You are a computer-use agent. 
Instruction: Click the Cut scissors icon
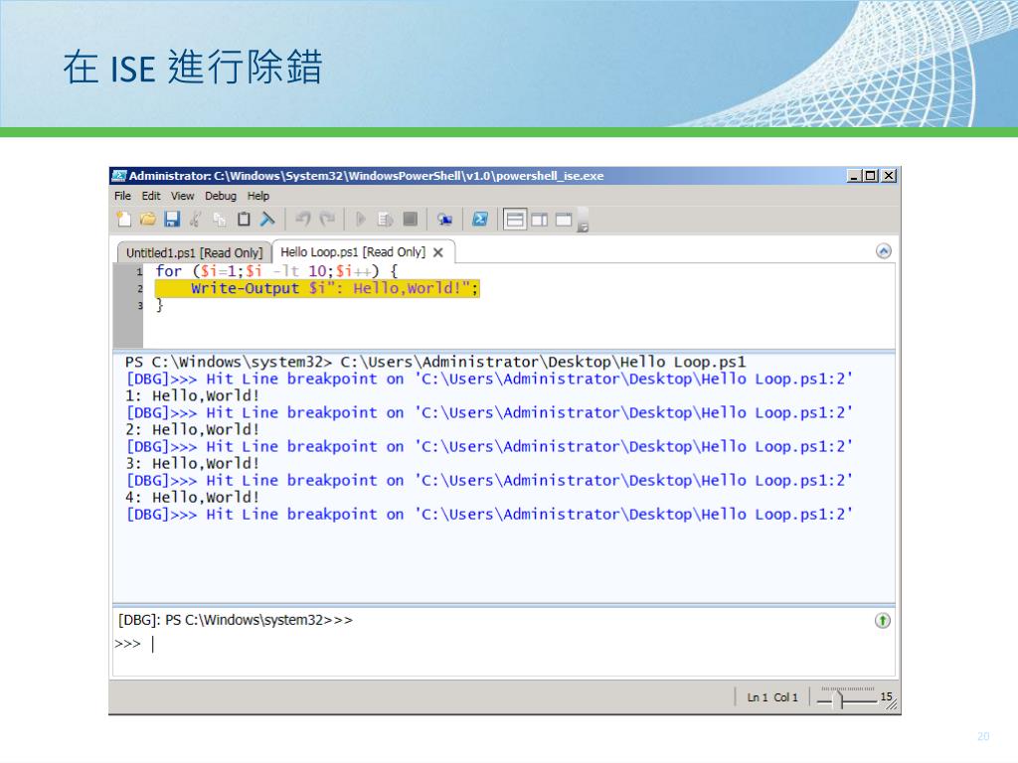click(196, 220)
